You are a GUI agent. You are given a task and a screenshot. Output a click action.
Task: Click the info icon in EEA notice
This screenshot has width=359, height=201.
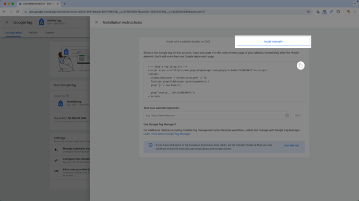[150, 145]
